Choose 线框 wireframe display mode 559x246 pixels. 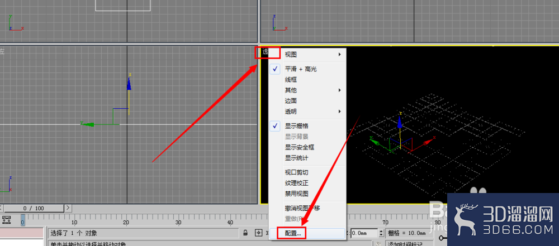click(x=307, y=80)
